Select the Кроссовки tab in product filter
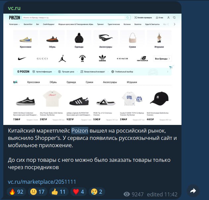 (34, 82)
